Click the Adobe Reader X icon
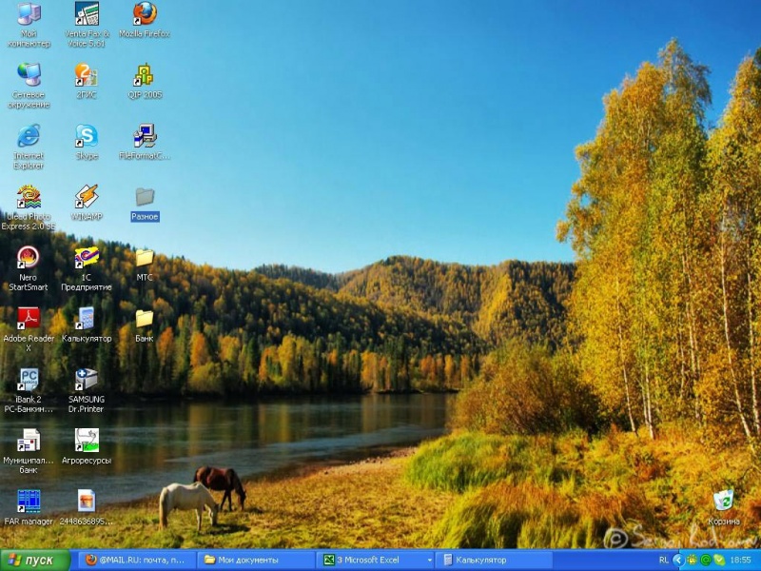Viewport: 761px width, 571px height. click(29, 319)
